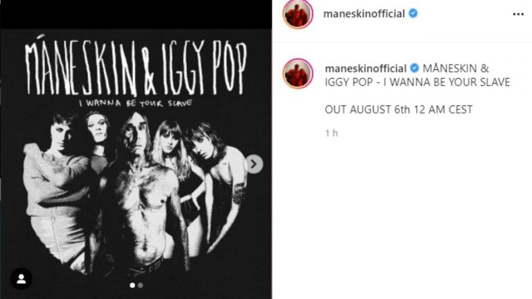Open the header maneskinofficial profile picture
The height and width of the screenshot is (299, 532).
pyautogui.click(x=298, y=14)
